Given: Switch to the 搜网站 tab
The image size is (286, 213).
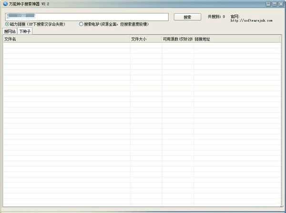Looking at the screenshot, I should (10, 31).
